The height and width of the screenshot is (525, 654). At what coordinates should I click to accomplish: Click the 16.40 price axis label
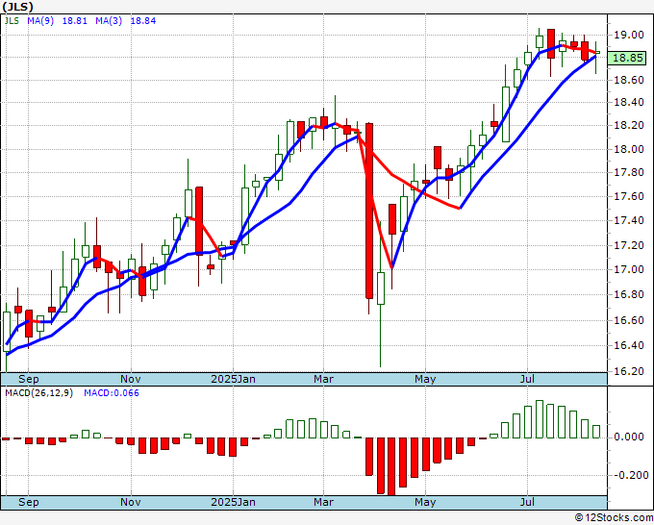629,345
